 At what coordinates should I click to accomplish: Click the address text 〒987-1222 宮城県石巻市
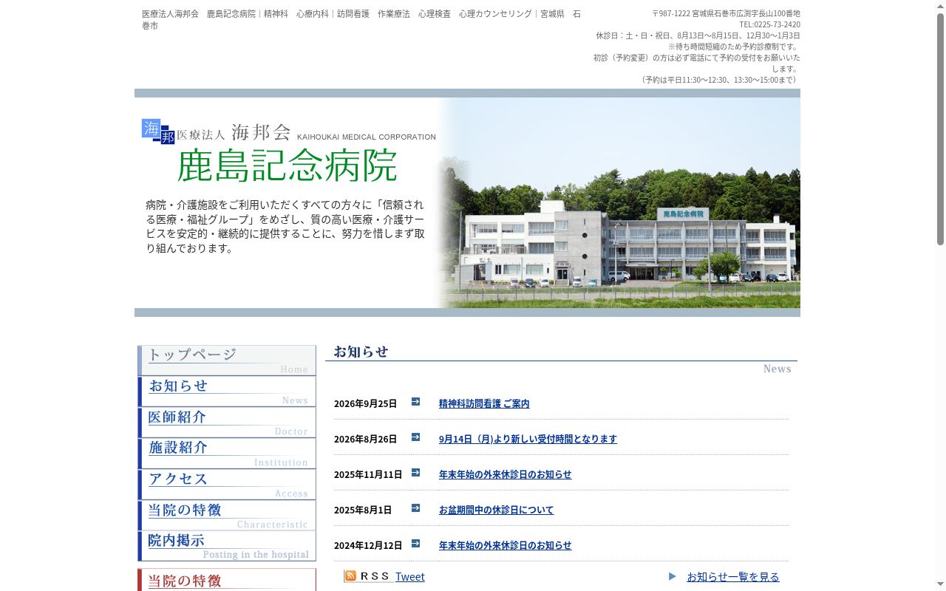[x=726, y=13]
